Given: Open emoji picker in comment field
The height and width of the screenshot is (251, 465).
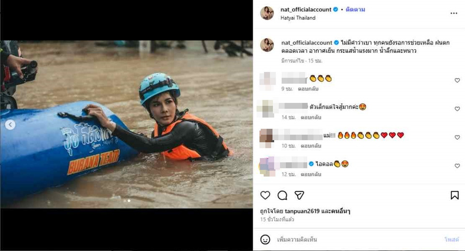Looking at the screenshot, I should coord(265,239).
